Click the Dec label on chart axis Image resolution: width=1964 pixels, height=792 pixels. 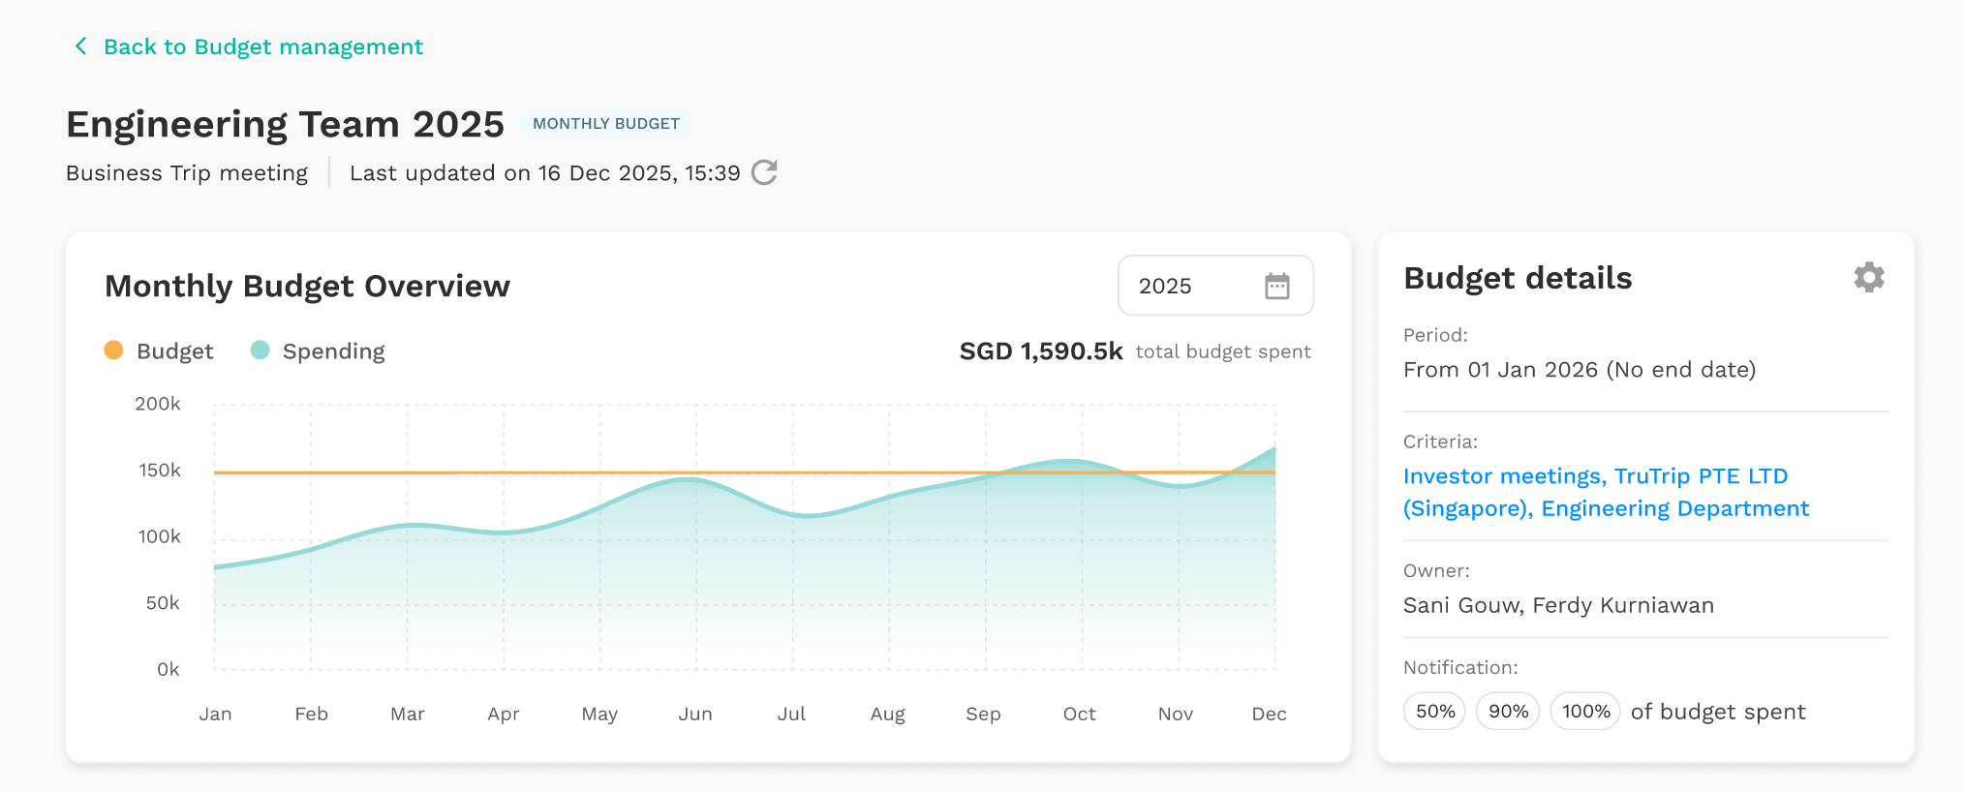pyautogui.click(x=1269, y=715)
